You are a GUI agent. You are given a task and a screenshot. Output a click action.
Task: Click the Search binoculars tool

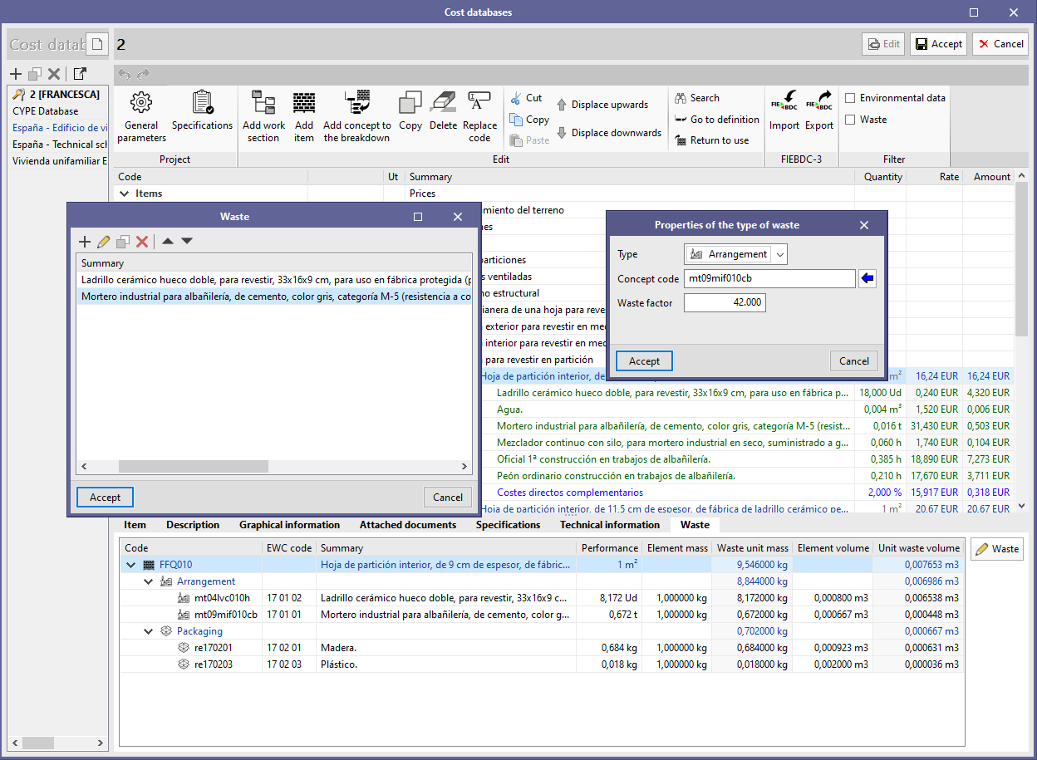pyautogui.click(x=696, y=98)
